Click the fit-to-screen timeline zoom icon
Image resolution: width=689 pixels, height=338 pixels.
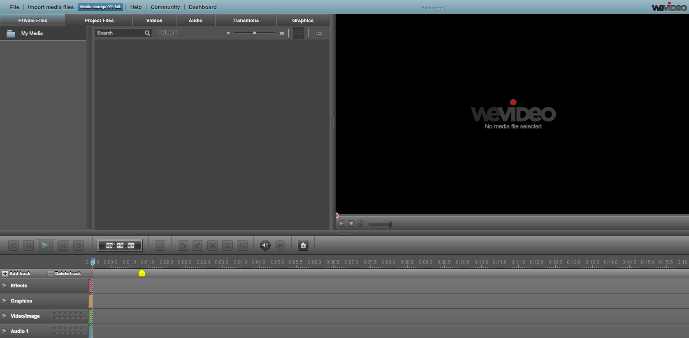coord(160,246)
